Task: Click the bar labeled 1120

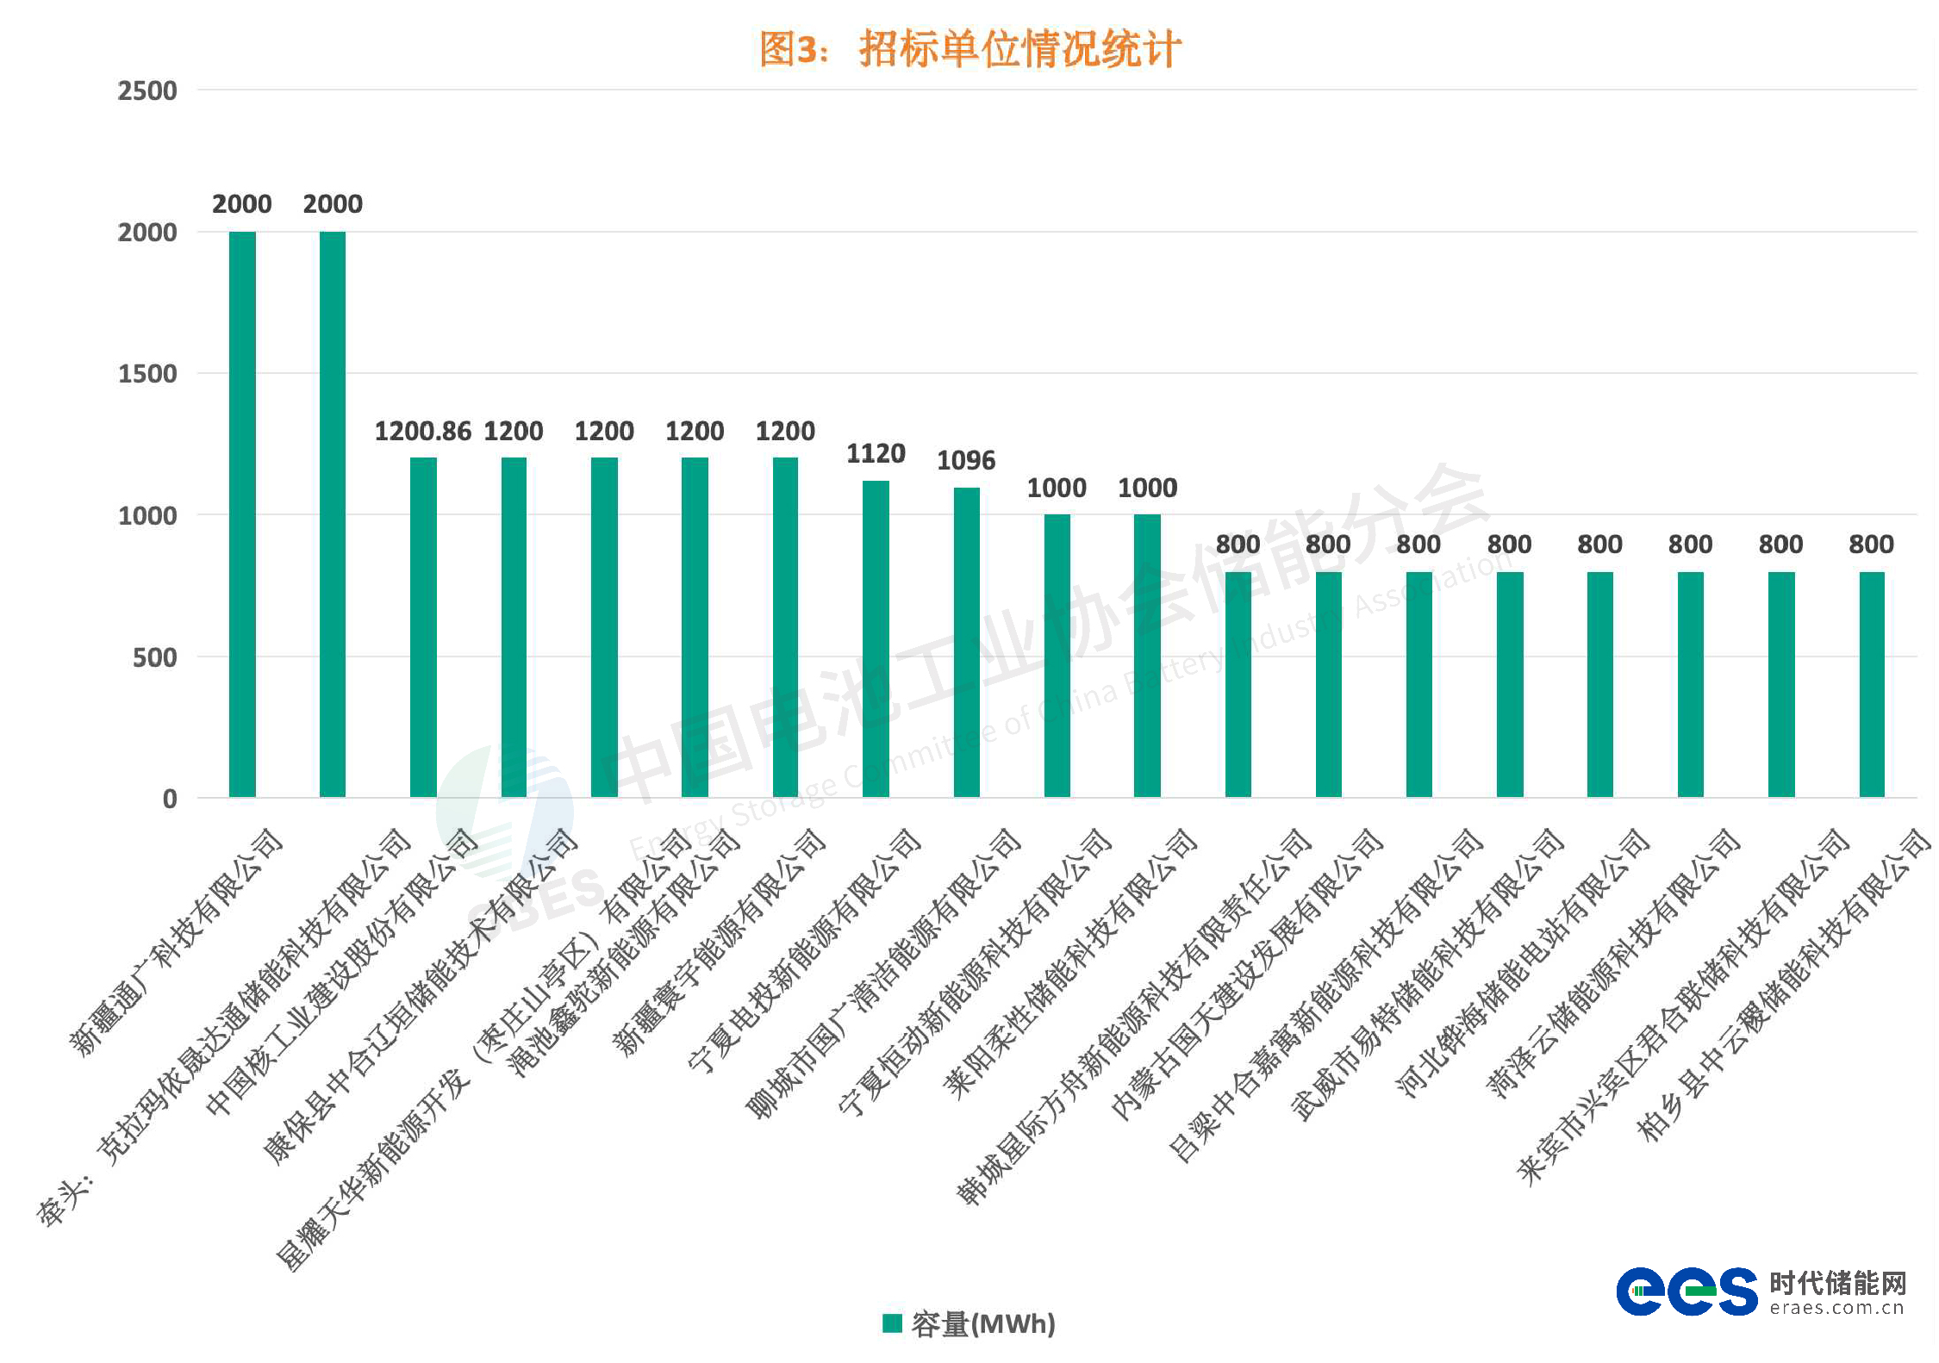Action: 876,638
